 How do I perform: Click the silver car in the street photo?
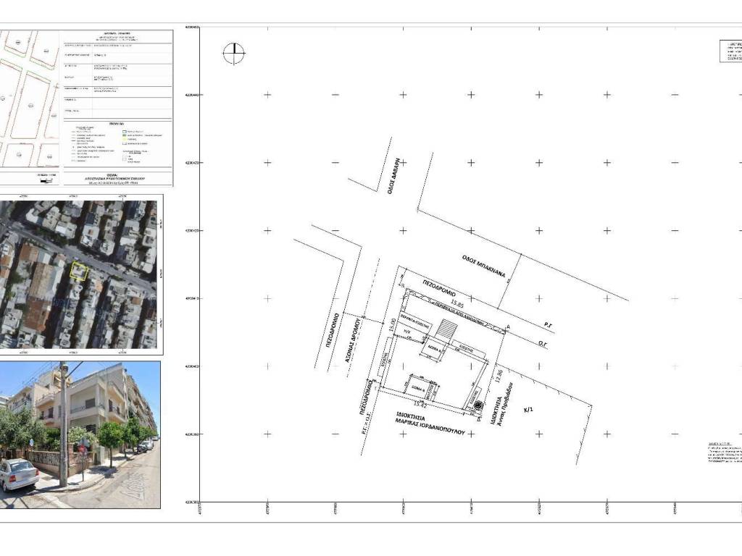point(20,475)
